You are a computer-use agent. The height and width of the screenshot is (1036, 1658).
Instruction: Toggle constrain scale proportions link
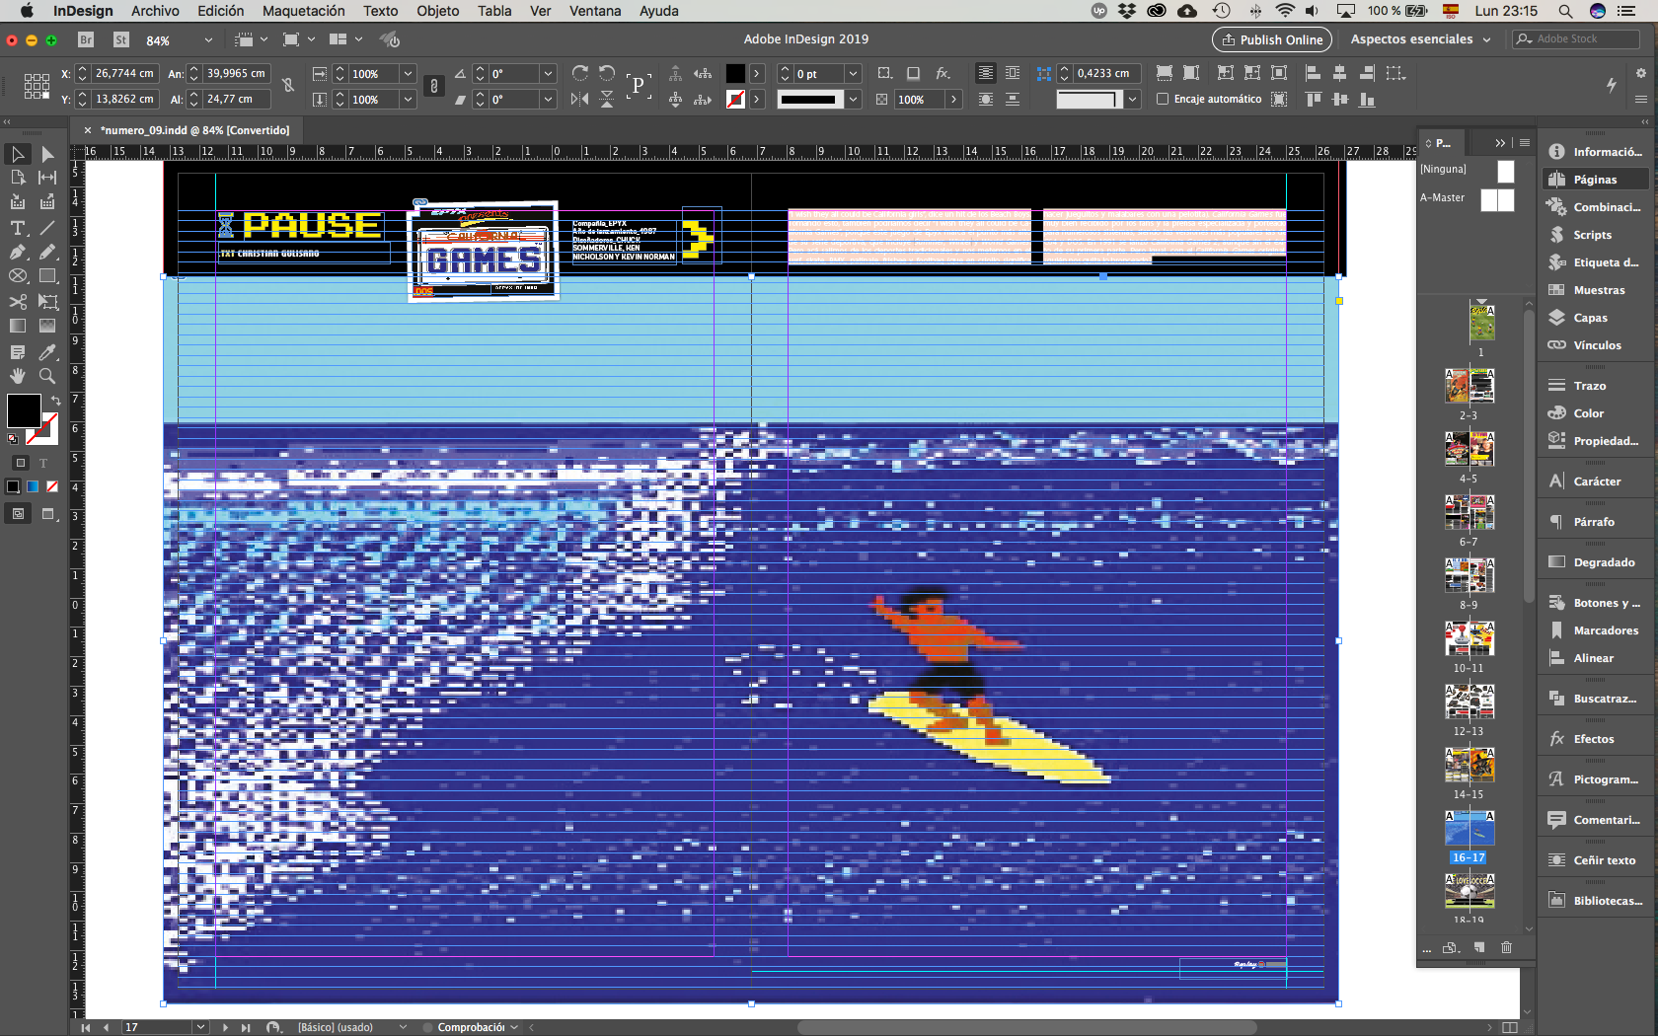(433, 86)
